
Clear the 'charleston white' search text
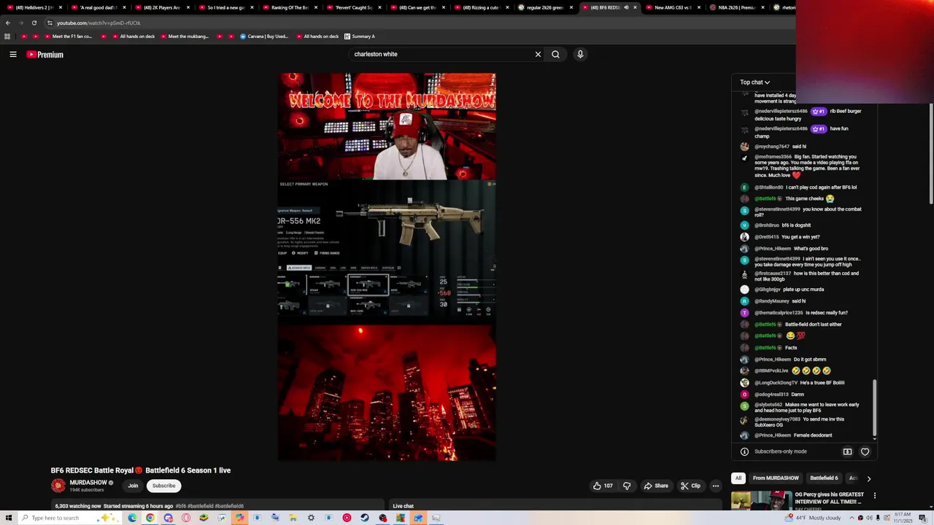pos(538,54)
